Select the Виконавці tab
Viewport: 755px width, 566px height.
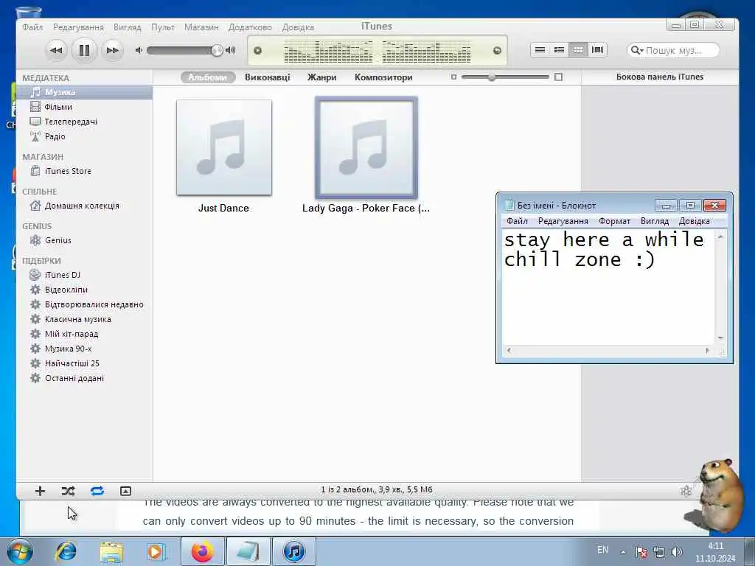click(267, 77)
